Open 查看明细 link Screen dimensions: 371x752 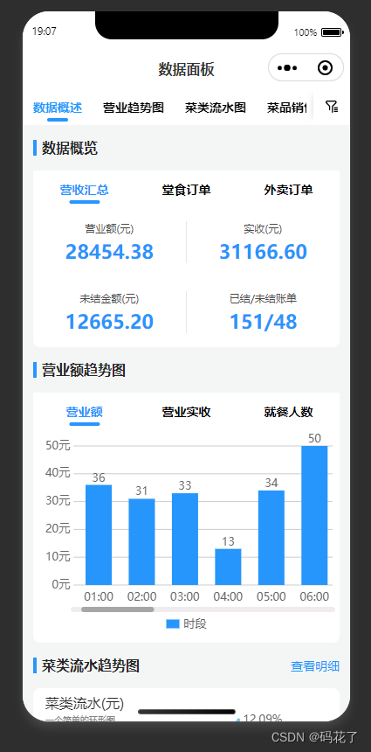coord(315,665)
